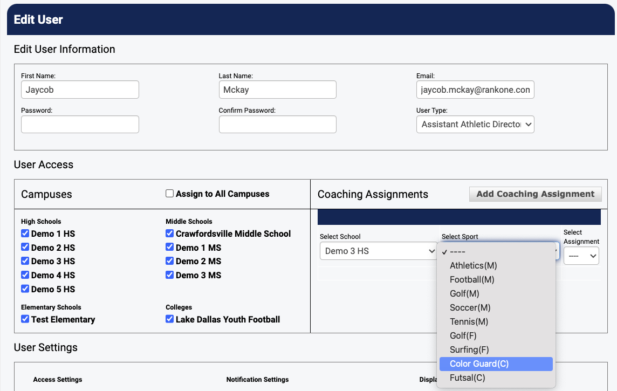617x391 pixels.
Task: Focus the Password field
Action: point(80,124)
